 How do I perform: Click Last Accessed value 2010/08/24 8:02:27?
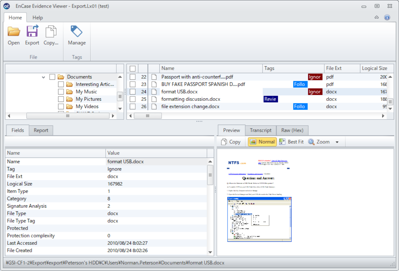click(x=128, y=243)
